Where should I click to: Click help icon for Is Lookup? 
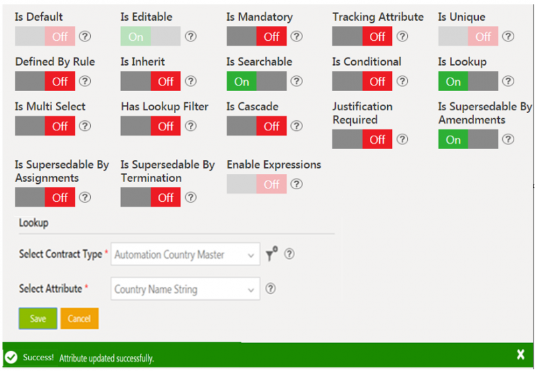[508, 82]
